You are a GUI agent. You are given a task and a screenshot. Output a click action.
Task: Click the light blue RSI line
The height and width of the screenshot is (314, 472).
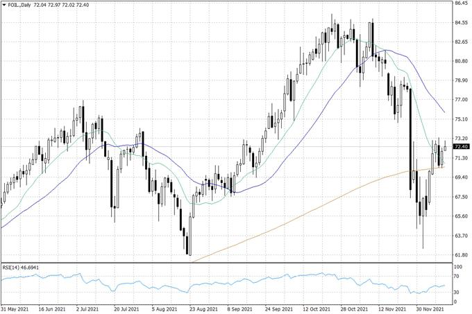click(208, 283)
